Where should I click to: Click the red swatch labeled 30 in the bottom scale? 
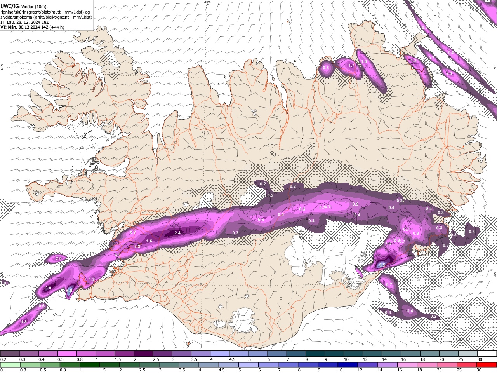tap(487, 364)
